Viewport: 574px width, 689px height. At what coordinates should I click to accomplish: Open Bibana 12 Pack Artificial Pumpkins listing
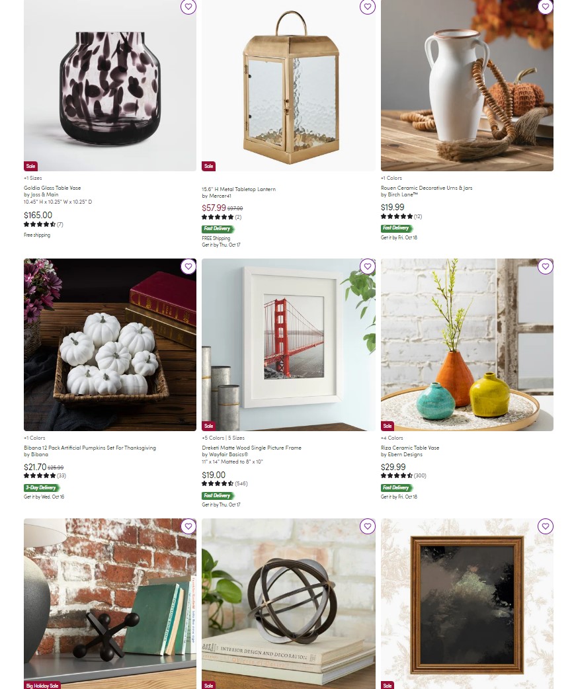coord(90,448)
